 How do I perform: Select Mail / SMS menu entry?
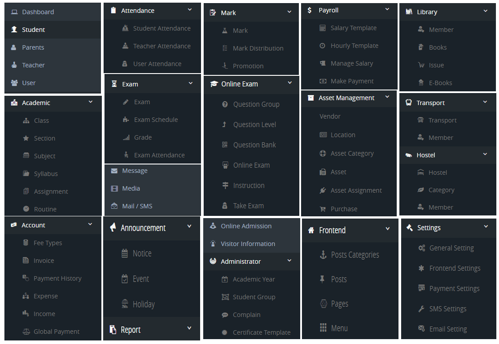(137, 206)
